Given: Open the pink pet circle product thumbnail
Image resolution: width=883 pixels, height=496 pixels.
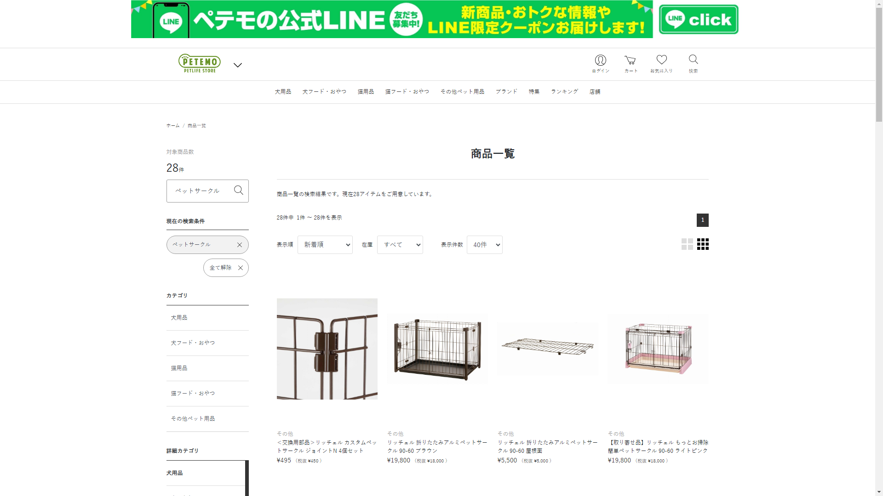Looking at the screenshot, I should (658, 349).
